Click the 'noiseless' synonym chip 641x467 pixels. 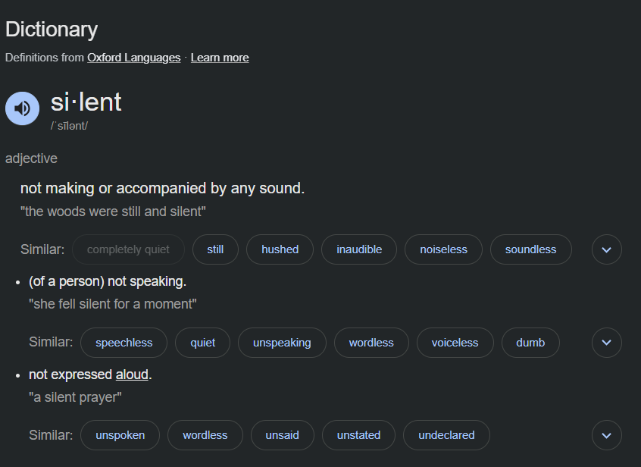coord(443,249)
